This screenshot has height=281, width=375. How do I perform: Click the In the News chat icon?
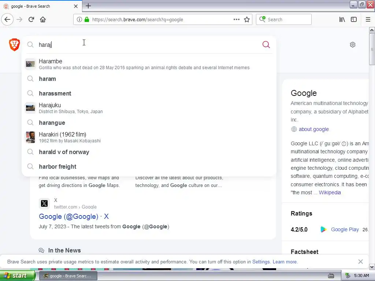41,250
